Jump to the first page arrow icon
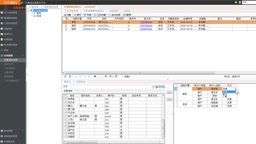This screenshot has width=256, height=144. coord(76,76)
